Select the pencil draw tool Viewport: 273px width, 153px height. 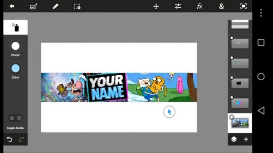[x=55, y=7]
